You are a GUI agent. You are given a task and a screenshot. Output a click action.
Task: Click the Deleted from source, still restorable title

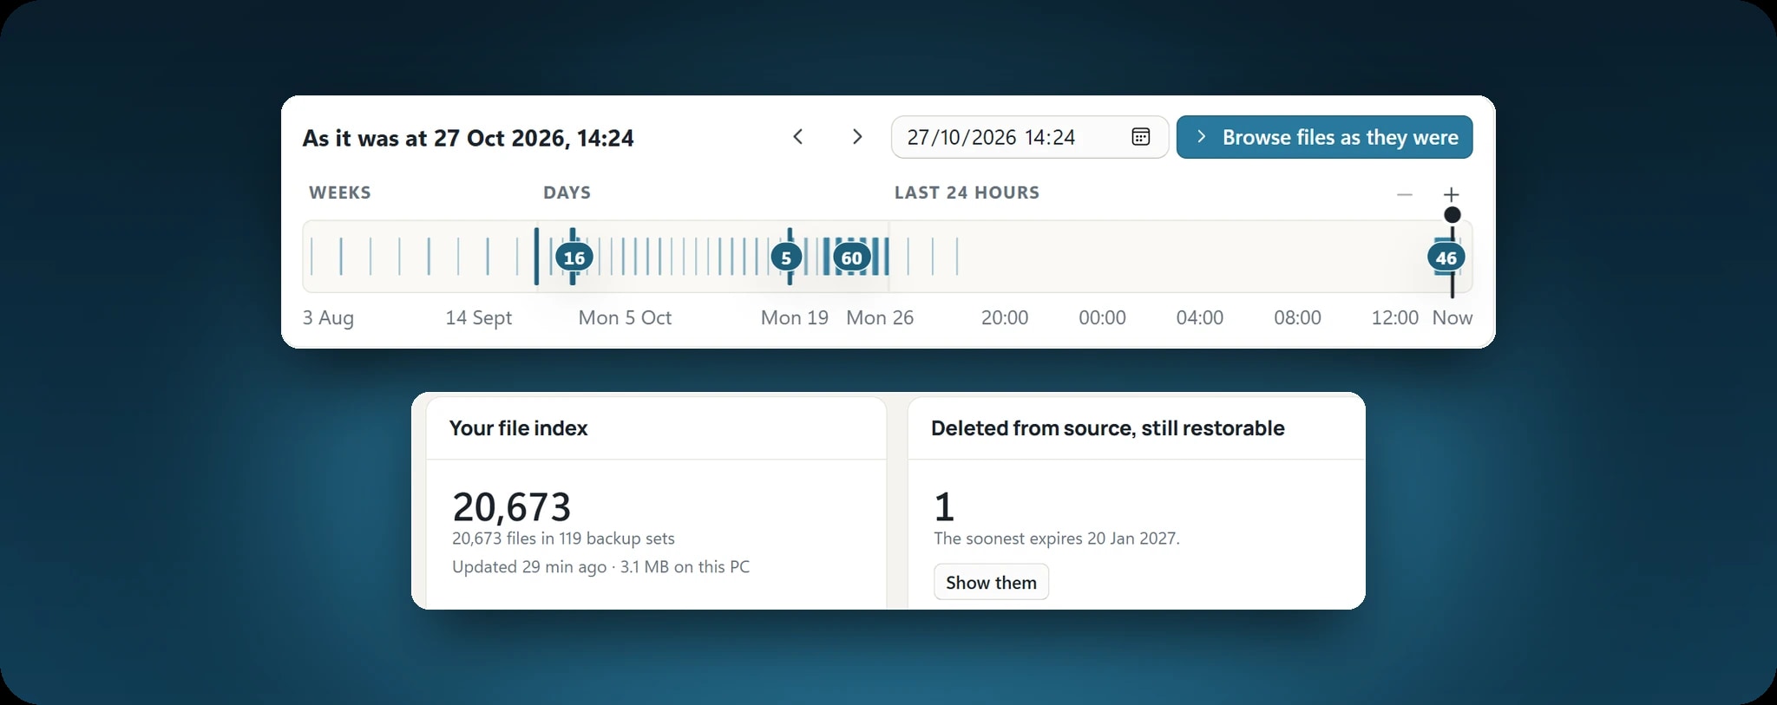click(1107, 428)
